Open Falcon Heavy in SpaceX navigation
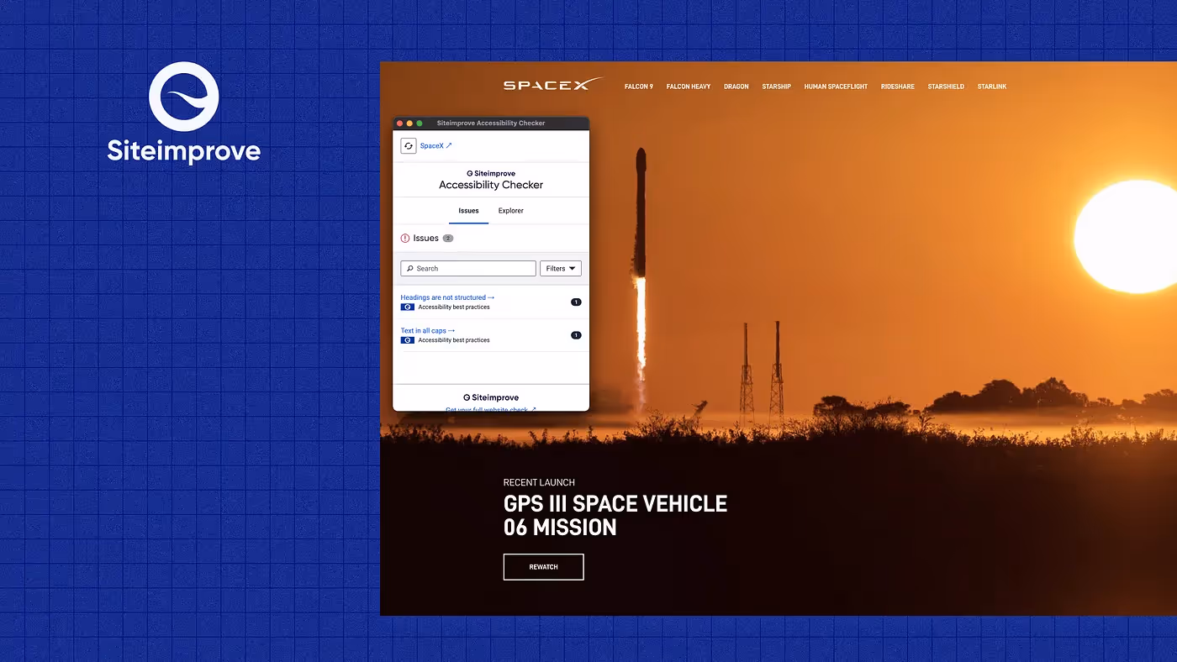Screen dimensions: 1177x662 pos(689,87)
